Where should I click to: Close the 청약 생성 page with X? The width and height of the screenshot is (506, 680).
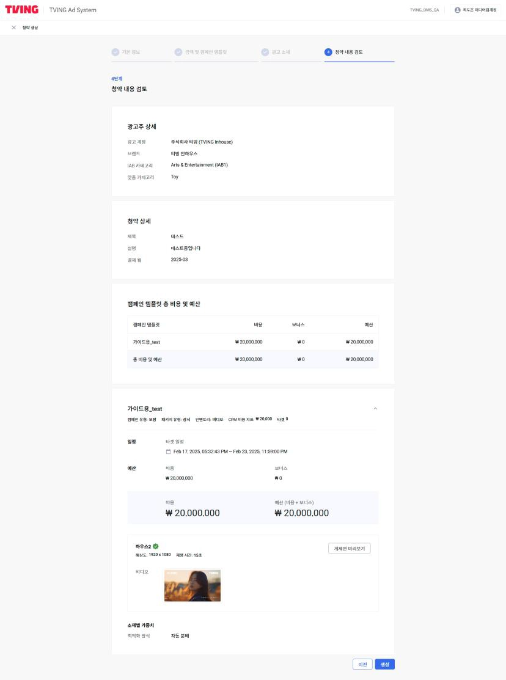point(13,27)
